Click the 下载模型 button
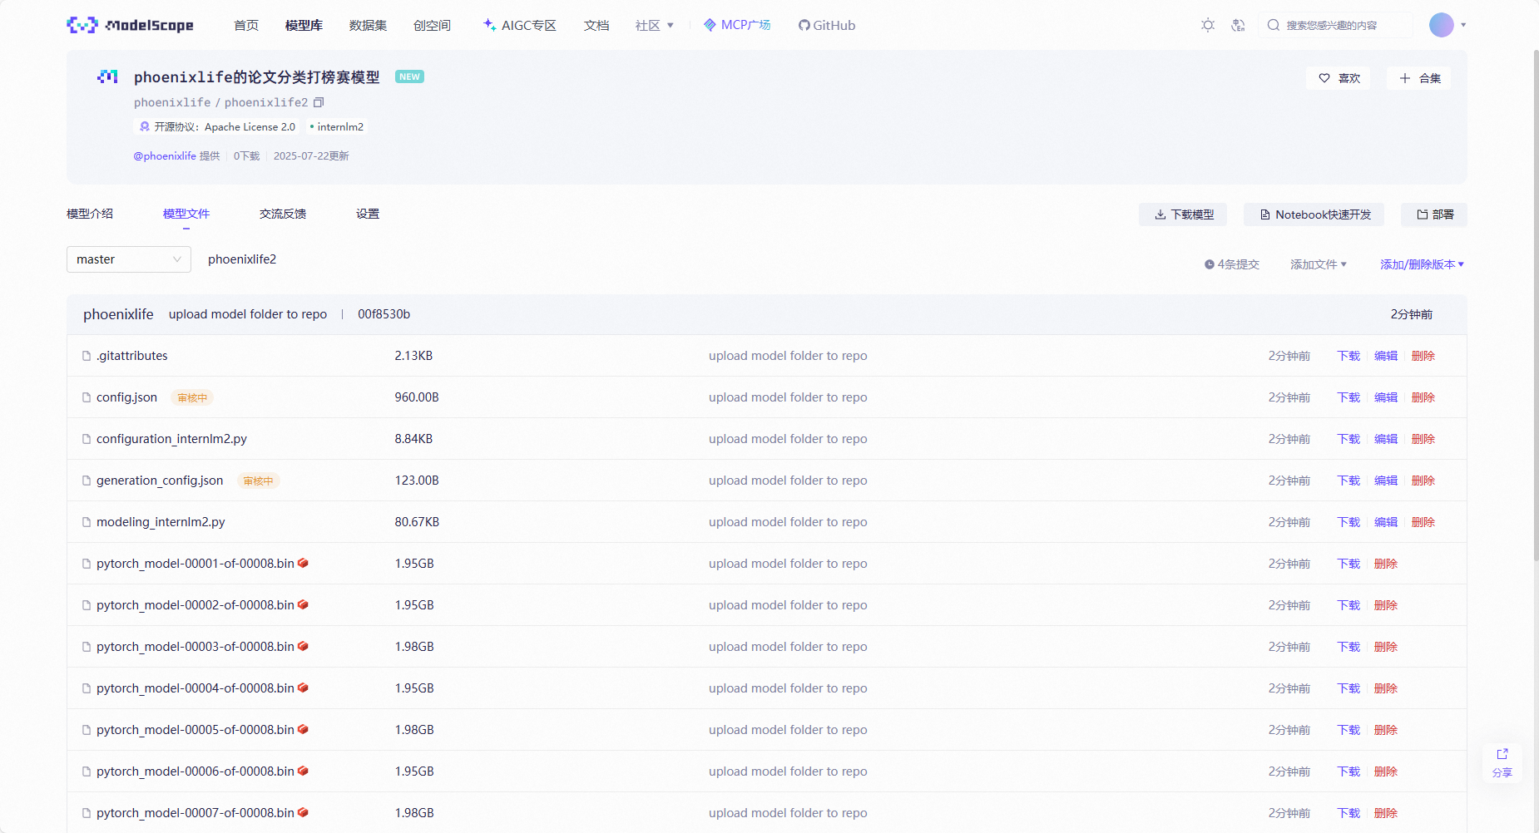This screenshot has height=833, width=1539. point(1183,214)
